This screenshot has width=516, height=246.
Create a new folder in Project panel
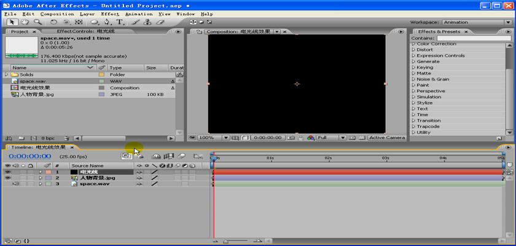pyautogui.click(x=21, y=138)
